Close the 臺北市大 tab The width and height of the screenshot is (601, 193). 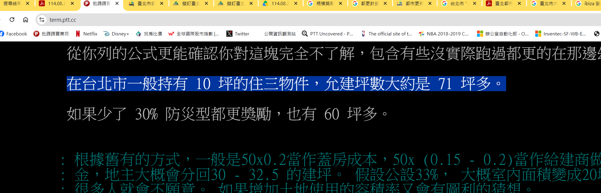(x=564, y=4)
